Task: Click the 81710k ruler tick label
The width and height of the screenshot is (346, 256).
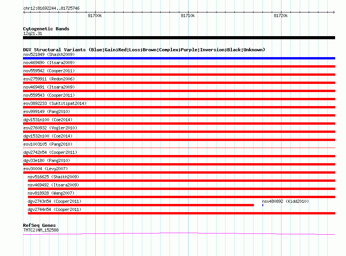Action: (188, 16)
